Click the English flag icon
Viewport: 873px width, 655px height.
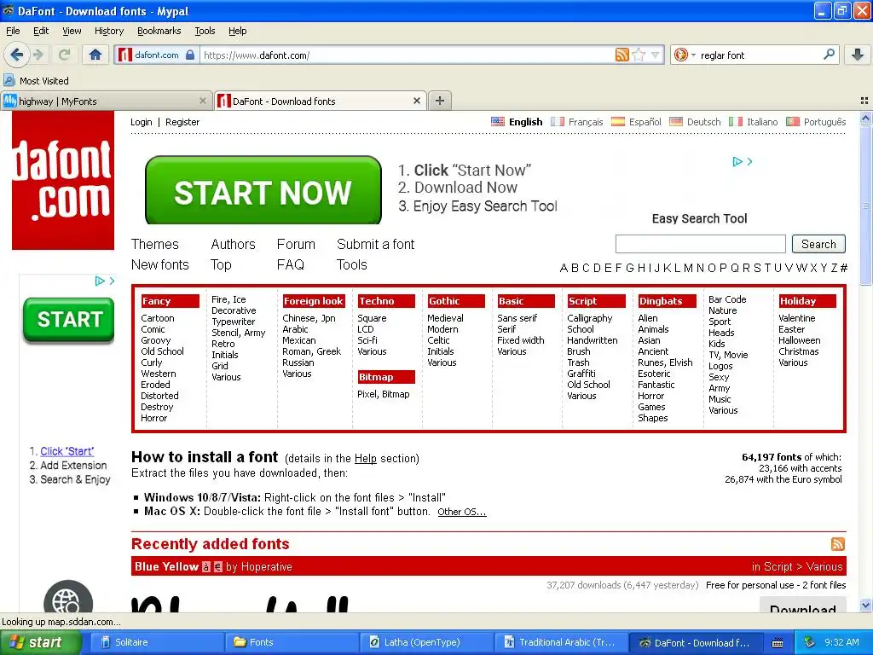(x=498, y=121)
